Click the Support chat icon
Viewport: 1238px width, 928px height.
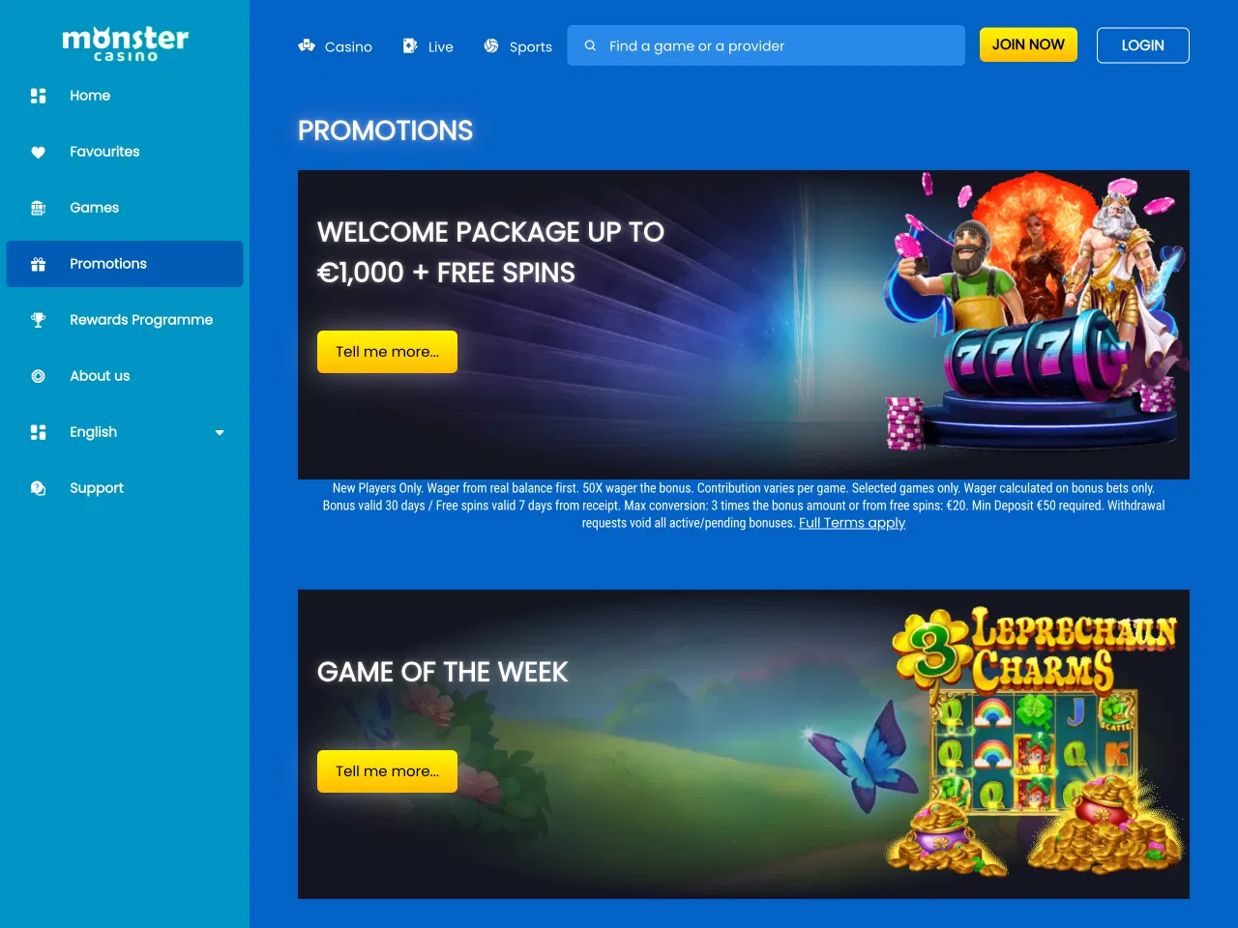click(x=39, y=488)
